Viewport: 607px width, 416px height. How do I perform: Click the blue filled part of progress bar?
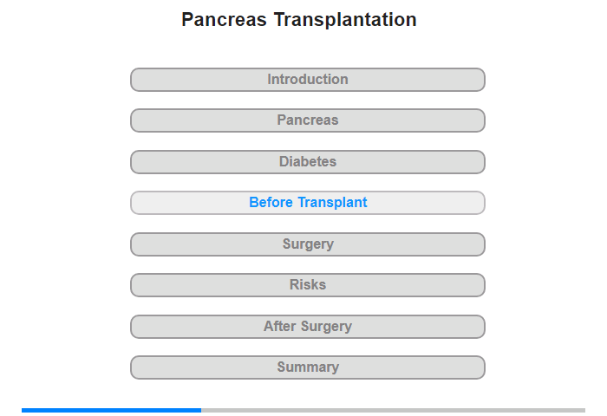coord(112,410)
